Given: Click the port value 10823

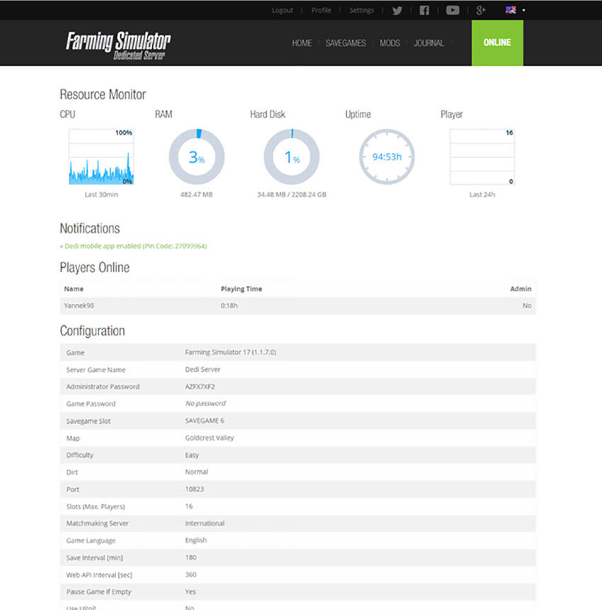Looking at the screenshot, I should click(195, 489).
